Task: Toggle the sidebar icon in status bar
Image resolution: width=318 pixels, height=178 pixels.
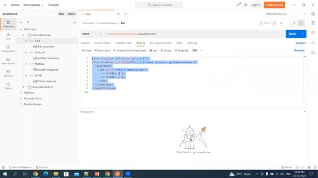Action: pyautogui.click(x=3, y=167)
